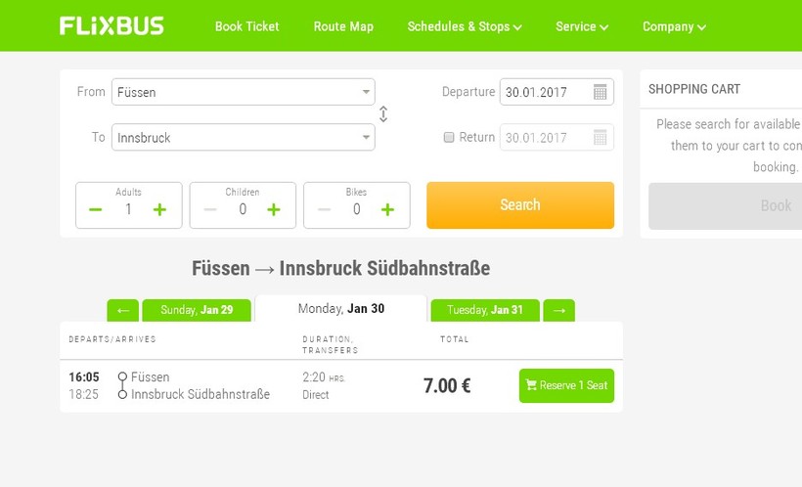This screenshot has width=802, height=487.
Task: Expand Schedules & Stops menu
Action: (x=465, y=26)
